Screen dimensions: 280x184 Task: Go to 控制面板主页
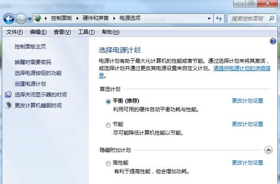(30, 47)
